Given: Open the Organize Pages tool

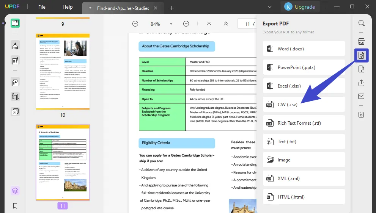Looking at the screenshot, I should (15, 82).
